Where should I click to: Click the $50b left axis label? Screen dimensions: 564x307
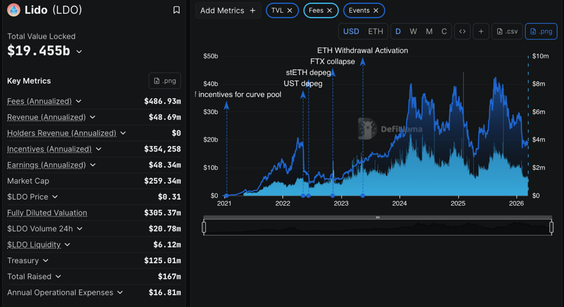211,56
